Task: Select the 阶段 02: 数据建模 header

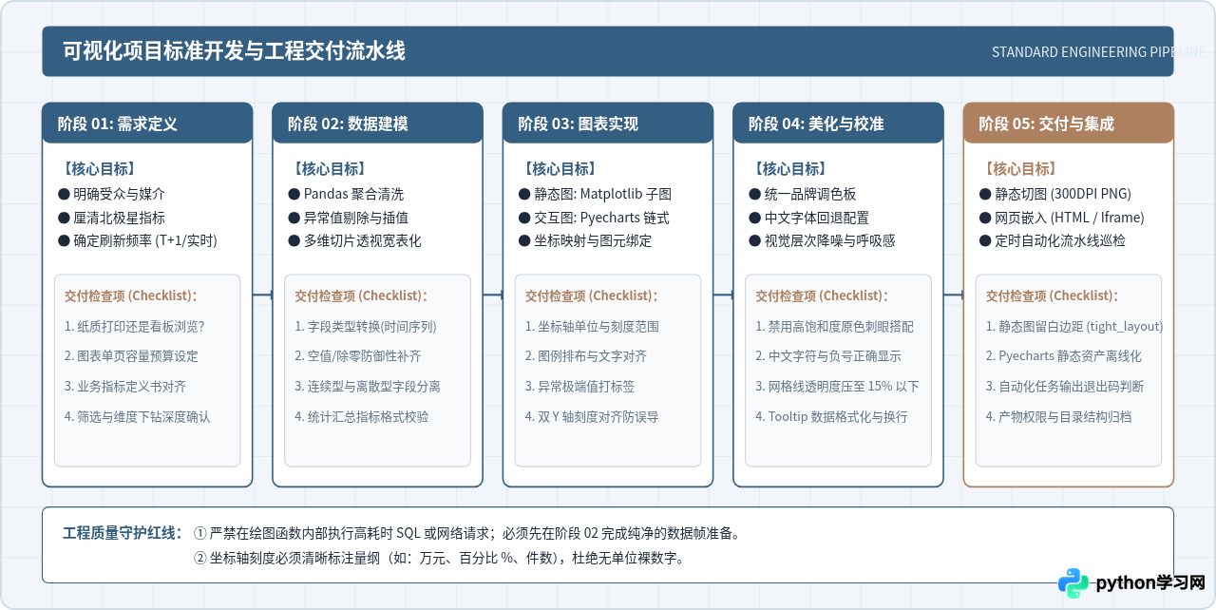Action: pos(377,124)
